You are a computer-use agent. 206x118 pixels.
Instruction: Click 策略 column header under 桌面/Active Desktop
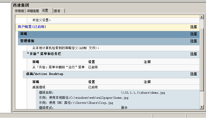[x=36, y=82]
